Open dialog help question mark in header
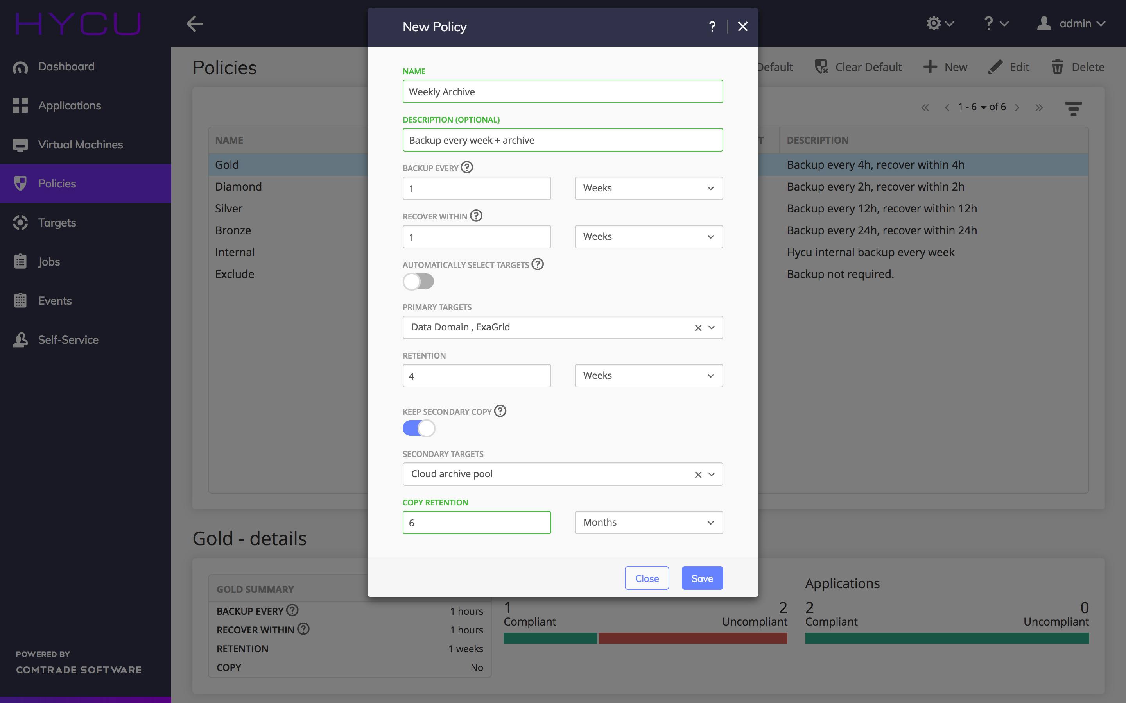This screenshot has height=703, width=1126. click(x=712, y=27)
